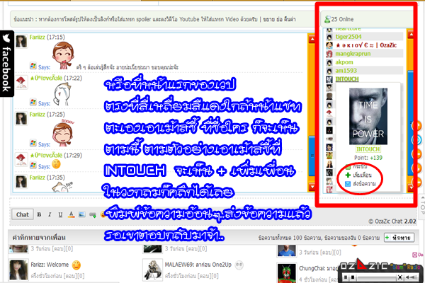Image resolution: width=425 pixels, height=283 pixels.
Task: Click starred user avatar at 17:29
Action: pos(21,159)
